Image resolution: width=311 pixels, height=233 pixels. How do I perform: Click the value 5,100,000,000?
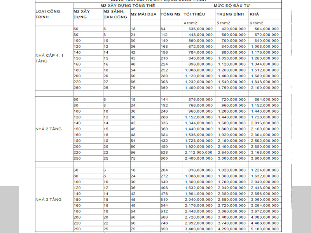click(265, 229)
